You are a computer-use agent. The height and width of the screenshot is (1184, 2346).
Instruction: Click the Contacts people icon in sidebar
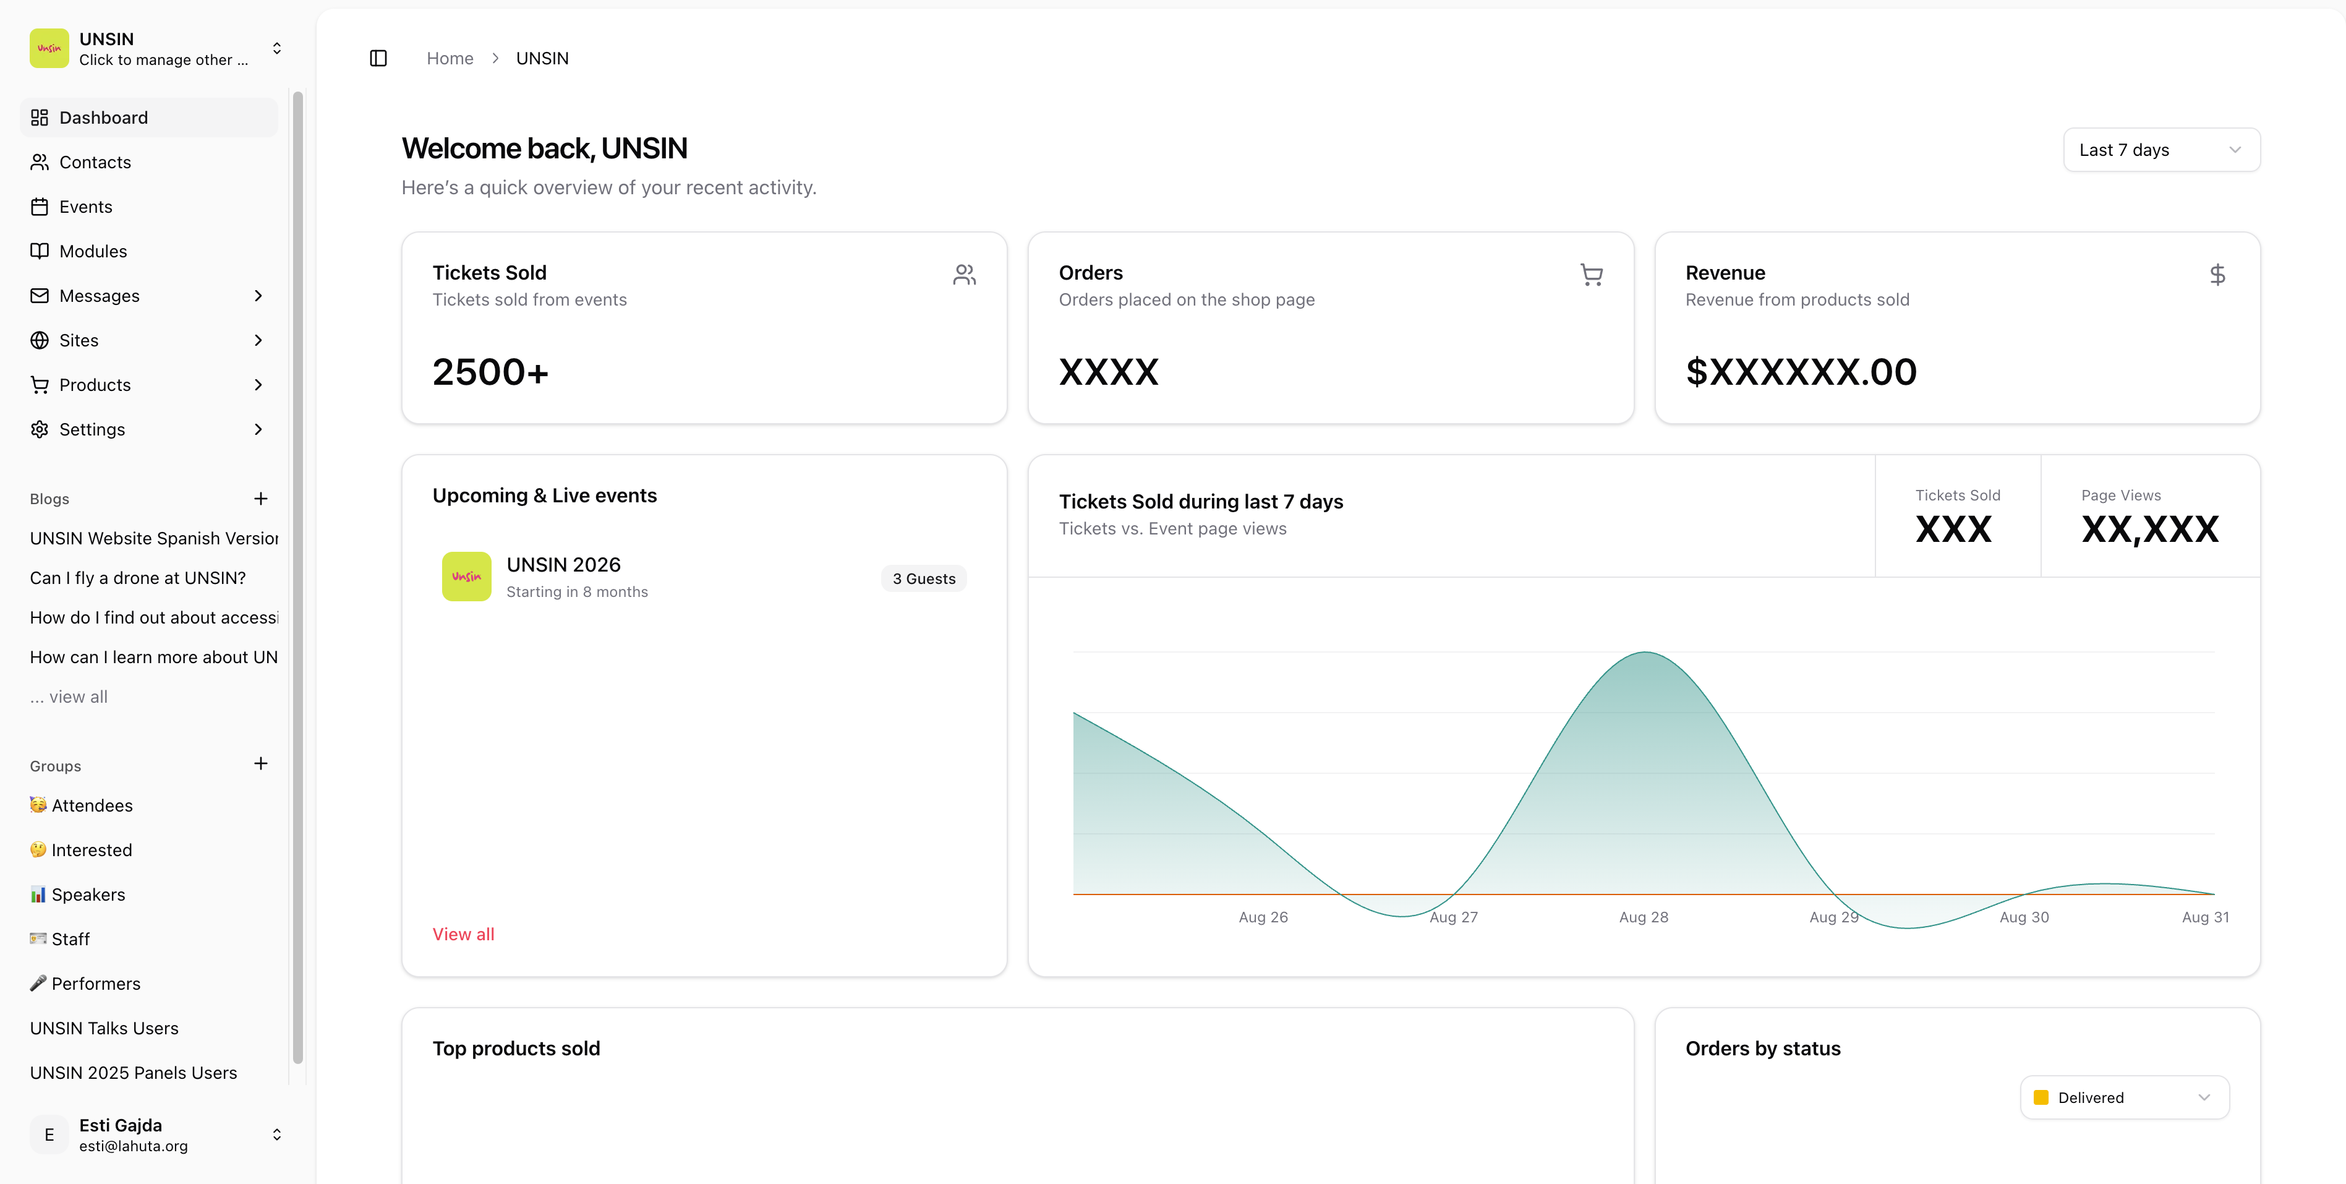39,162
